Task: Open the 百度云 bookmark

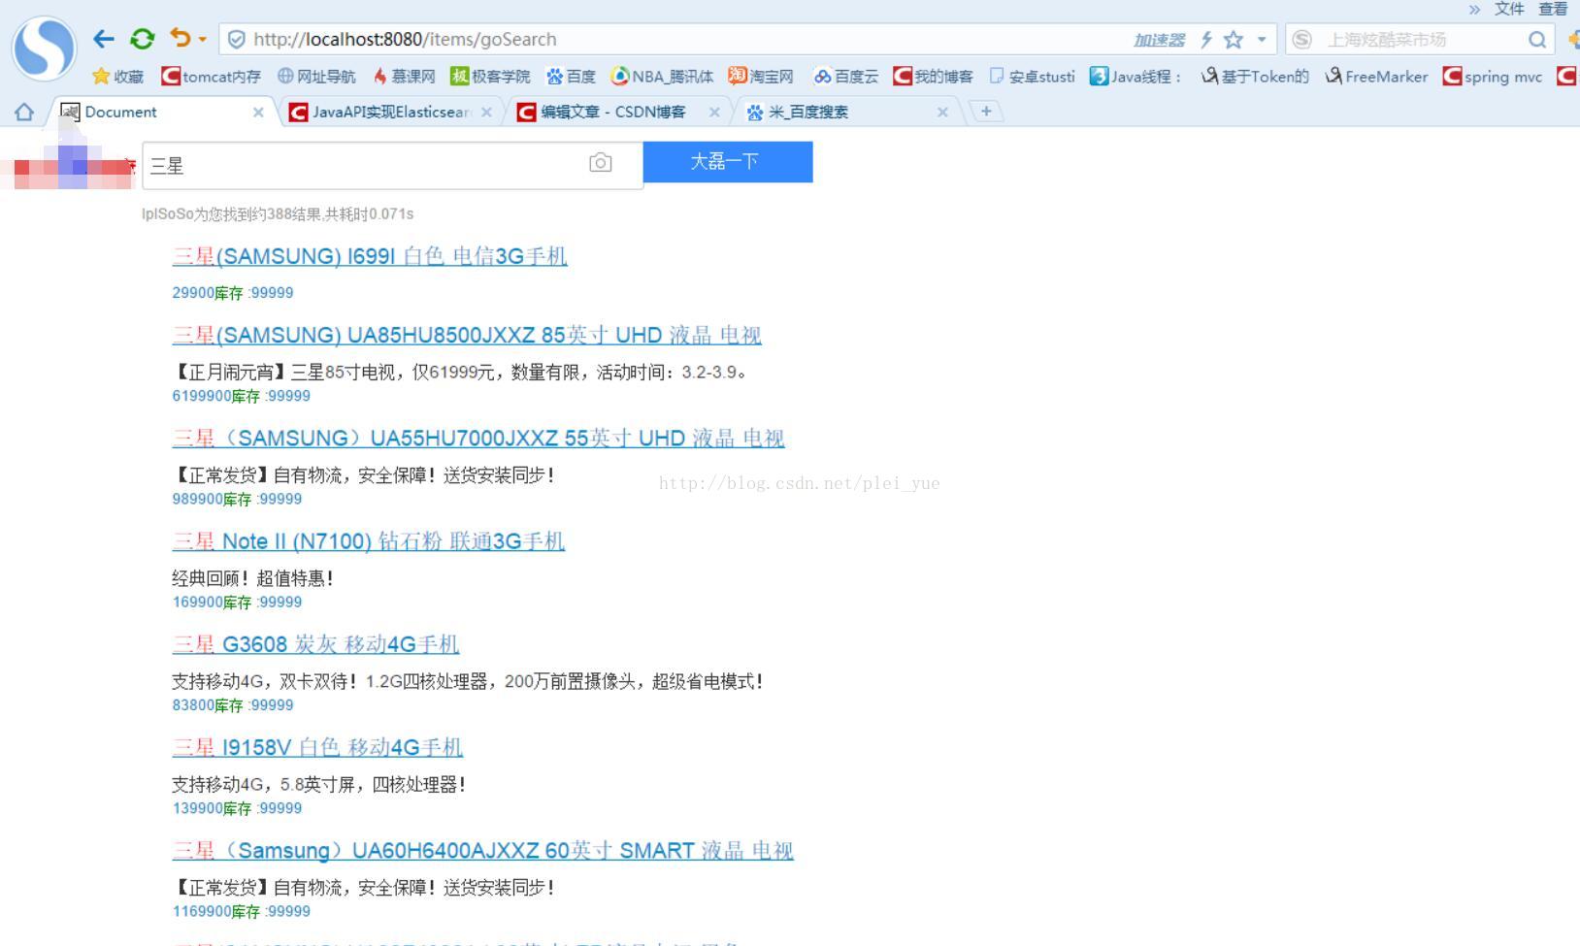Action: tap(845, 77)
